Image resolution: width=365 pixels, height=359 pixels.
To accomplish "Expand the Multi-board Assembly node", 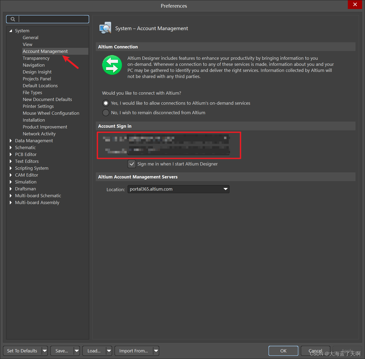I will coord(11,202).
